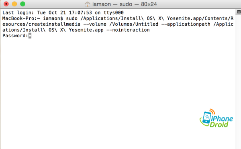This screenshot has width=241, height=149.
Task: Click the cursor block after Password prompt
Action: [30, 36]
